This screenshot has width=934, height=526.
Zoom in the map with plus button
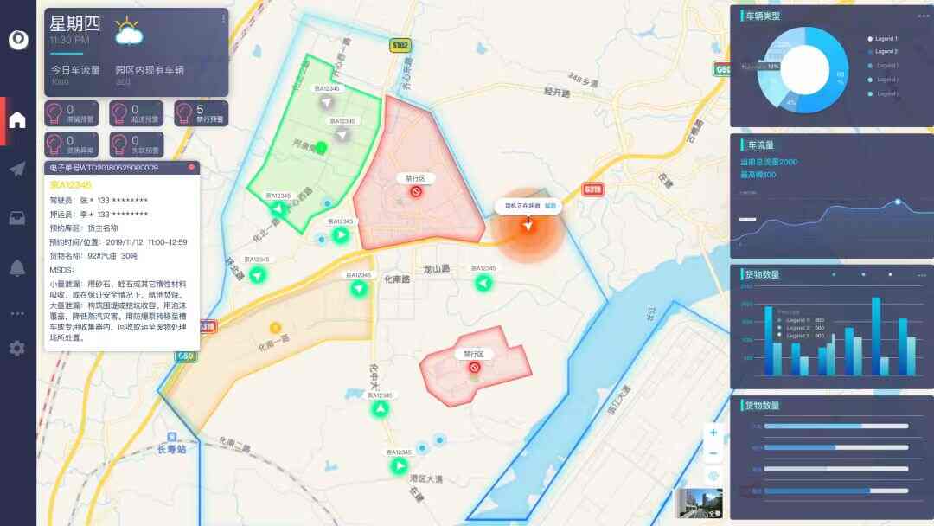(713, 433)
